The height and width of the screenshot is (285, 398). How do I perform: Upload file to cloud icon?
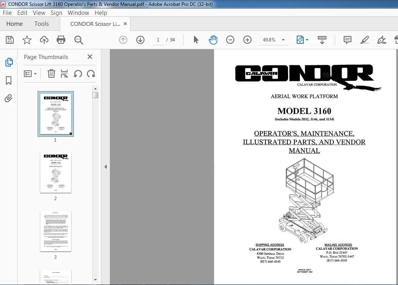[x=44, y=40]
